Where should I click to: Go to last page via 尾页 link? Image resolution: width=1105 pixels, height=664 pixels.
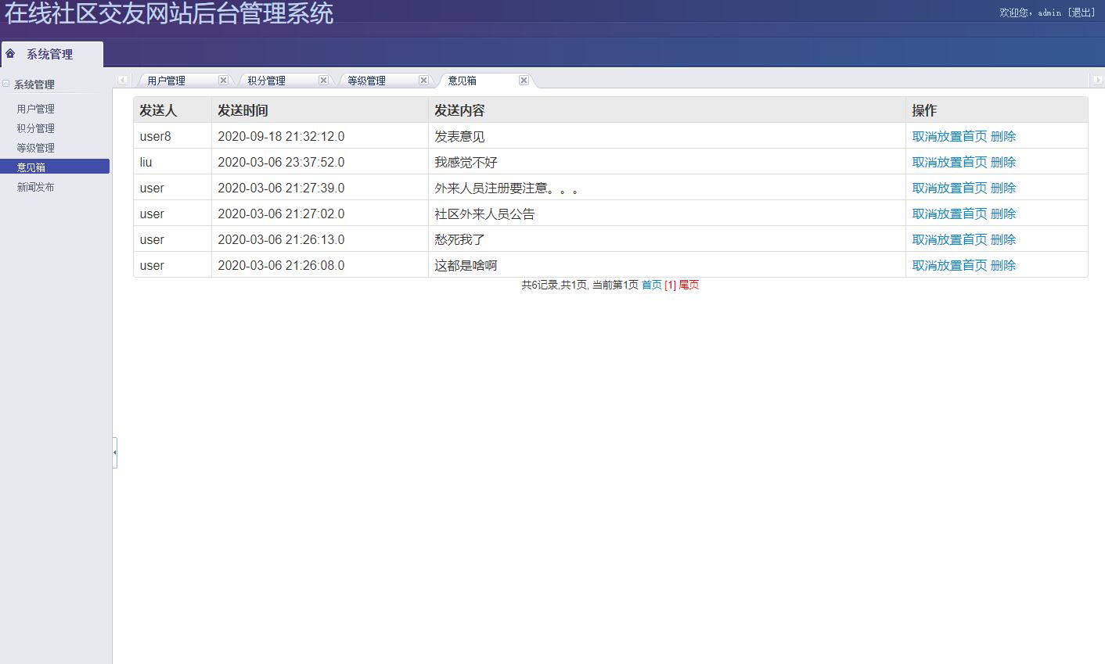click(689, 285)
